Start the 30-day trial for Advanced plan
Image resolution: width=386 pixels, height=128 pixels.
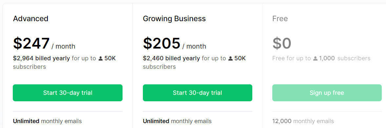click(68, 93)
